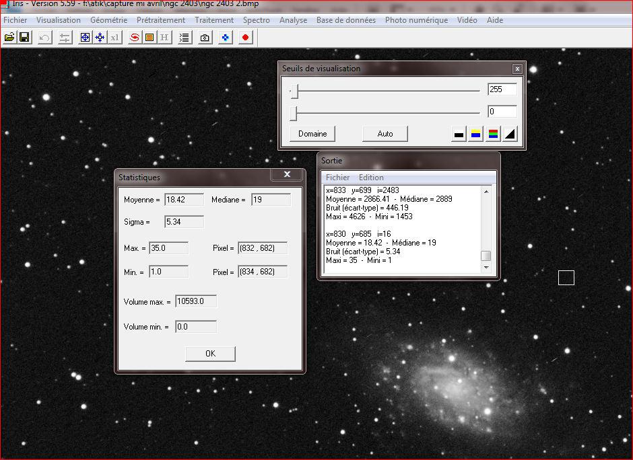Image resolution: width=633 pixels, height=460 pixels.
Task: Click the Moyenne field showing 18.42
Action: tap(184, 200)
